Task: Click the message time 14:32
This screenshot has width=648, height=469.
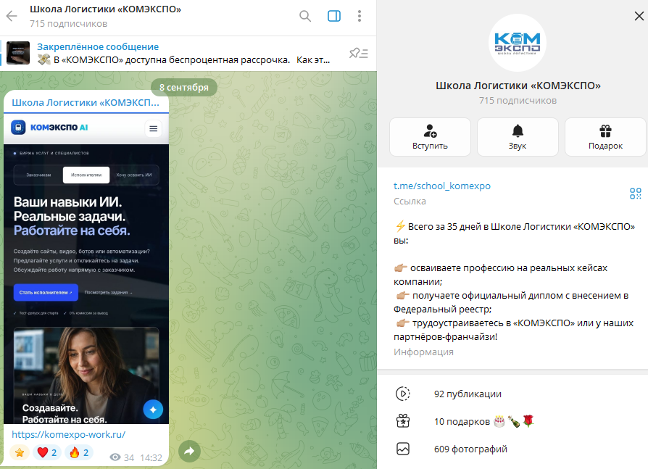Action: coord(151,457)
